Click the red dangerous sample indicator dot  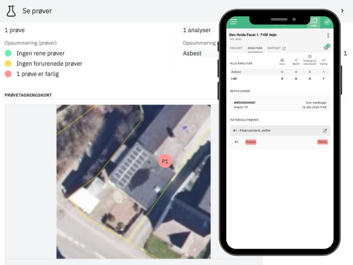click(x=8, y=74)
